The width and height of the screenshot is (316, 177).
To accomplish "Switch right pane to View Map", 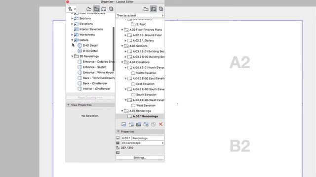I will point(146,9).
